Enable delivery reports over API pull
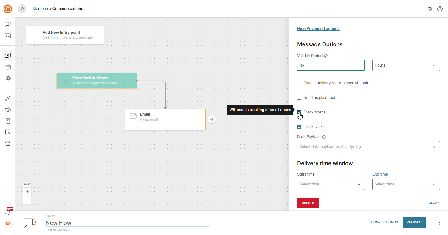Image resolution: width=448 pixels, height=235 pixels. (x=299, y=83)
